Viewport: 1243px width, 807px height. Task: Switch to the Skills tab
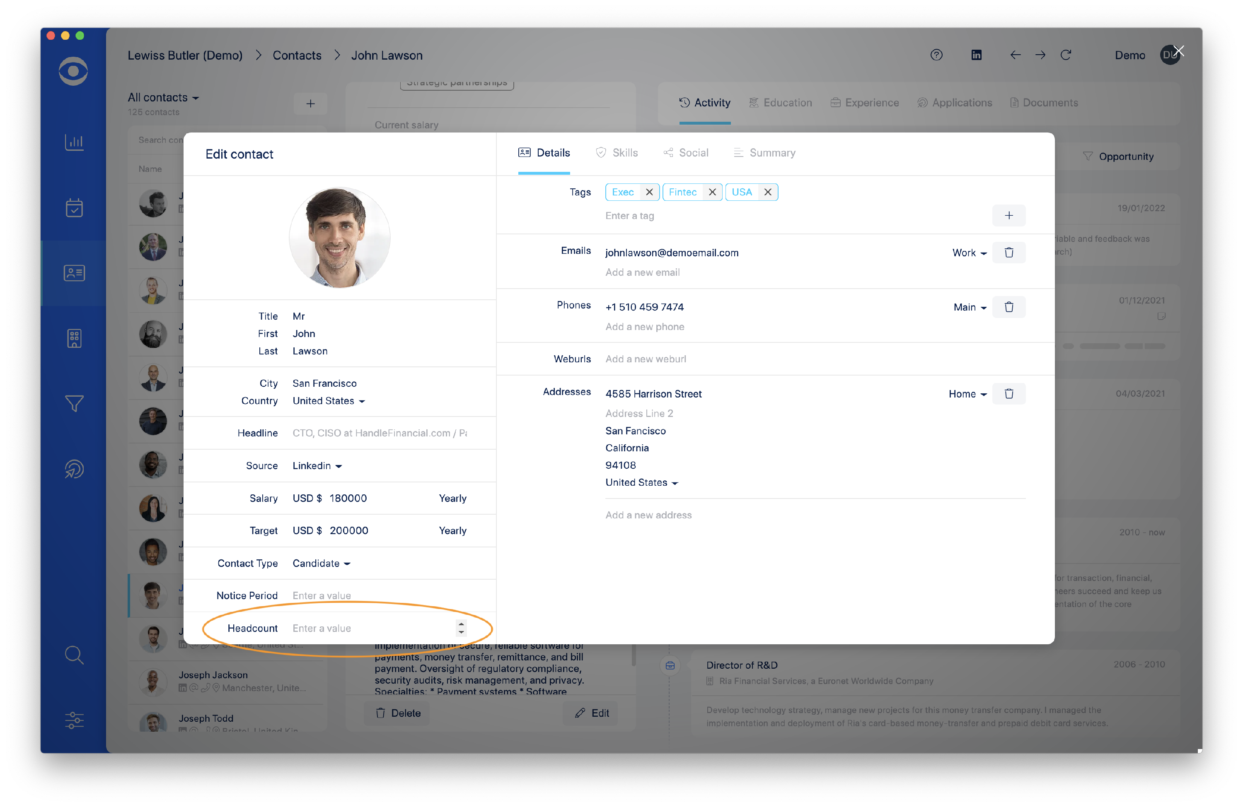pos(617,153)
